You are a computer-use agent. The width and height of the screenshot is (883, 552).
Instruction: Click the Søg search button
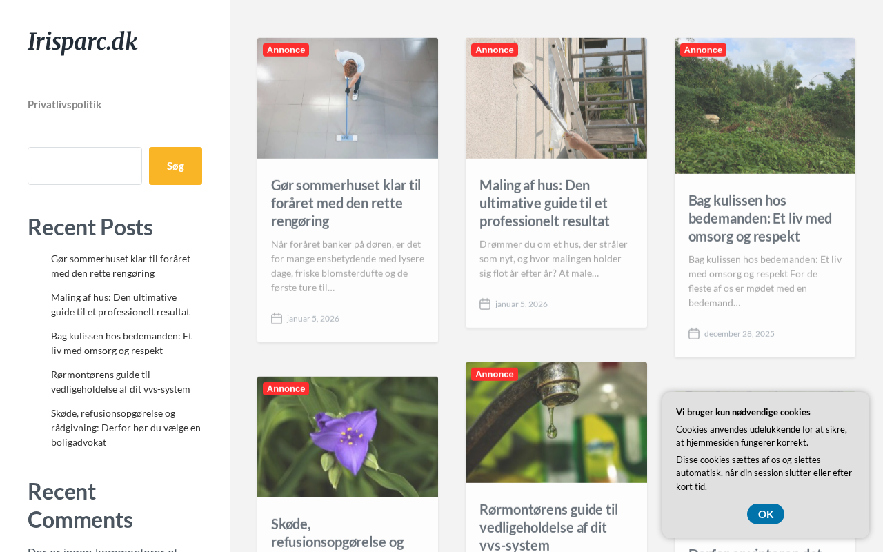[x=175, y=166]
